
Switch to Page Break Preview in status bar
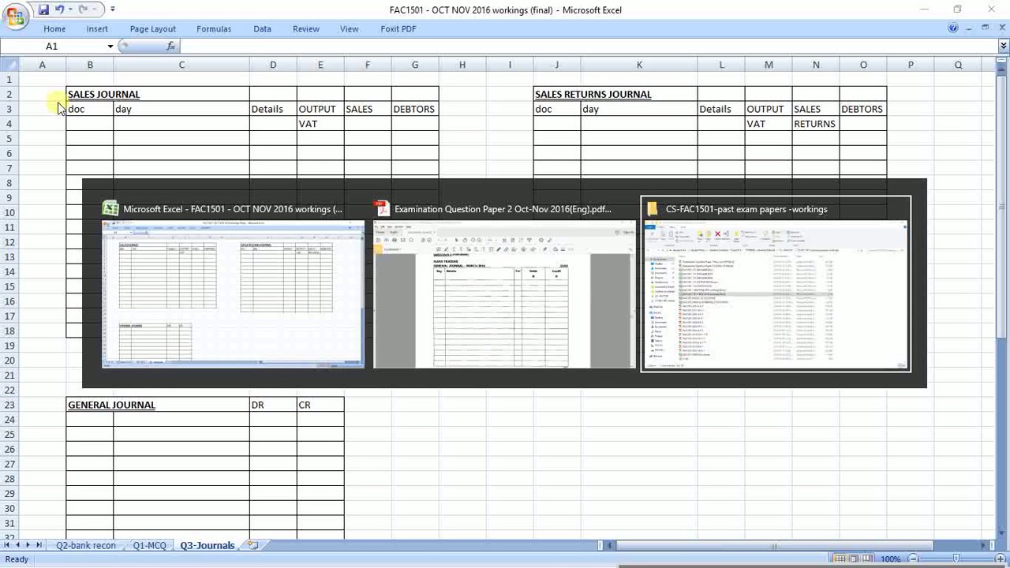867,559
